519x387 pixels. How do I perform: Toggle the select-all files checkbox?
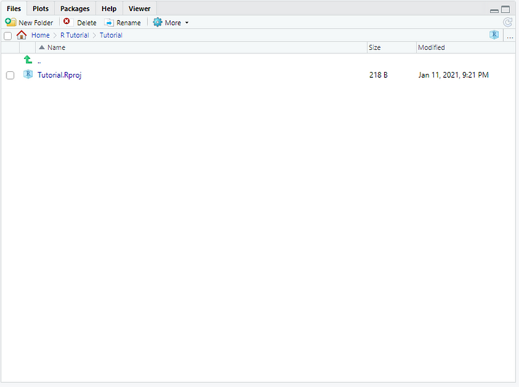pyautogui.click(x=8, y=36)
